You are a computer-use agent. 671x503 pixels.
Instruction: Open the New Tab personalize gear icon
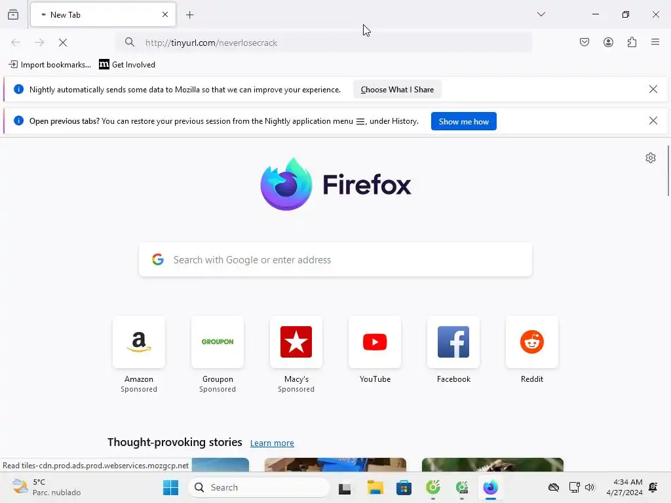[651, 158]
